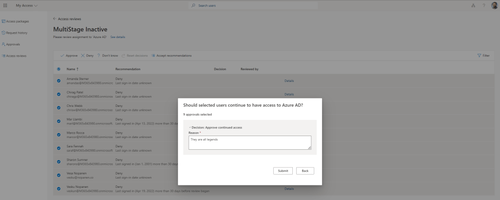Click the Approve checkmark in toolbar
The width and height of the screenshot is (500, 200).
tap(62, 56)
